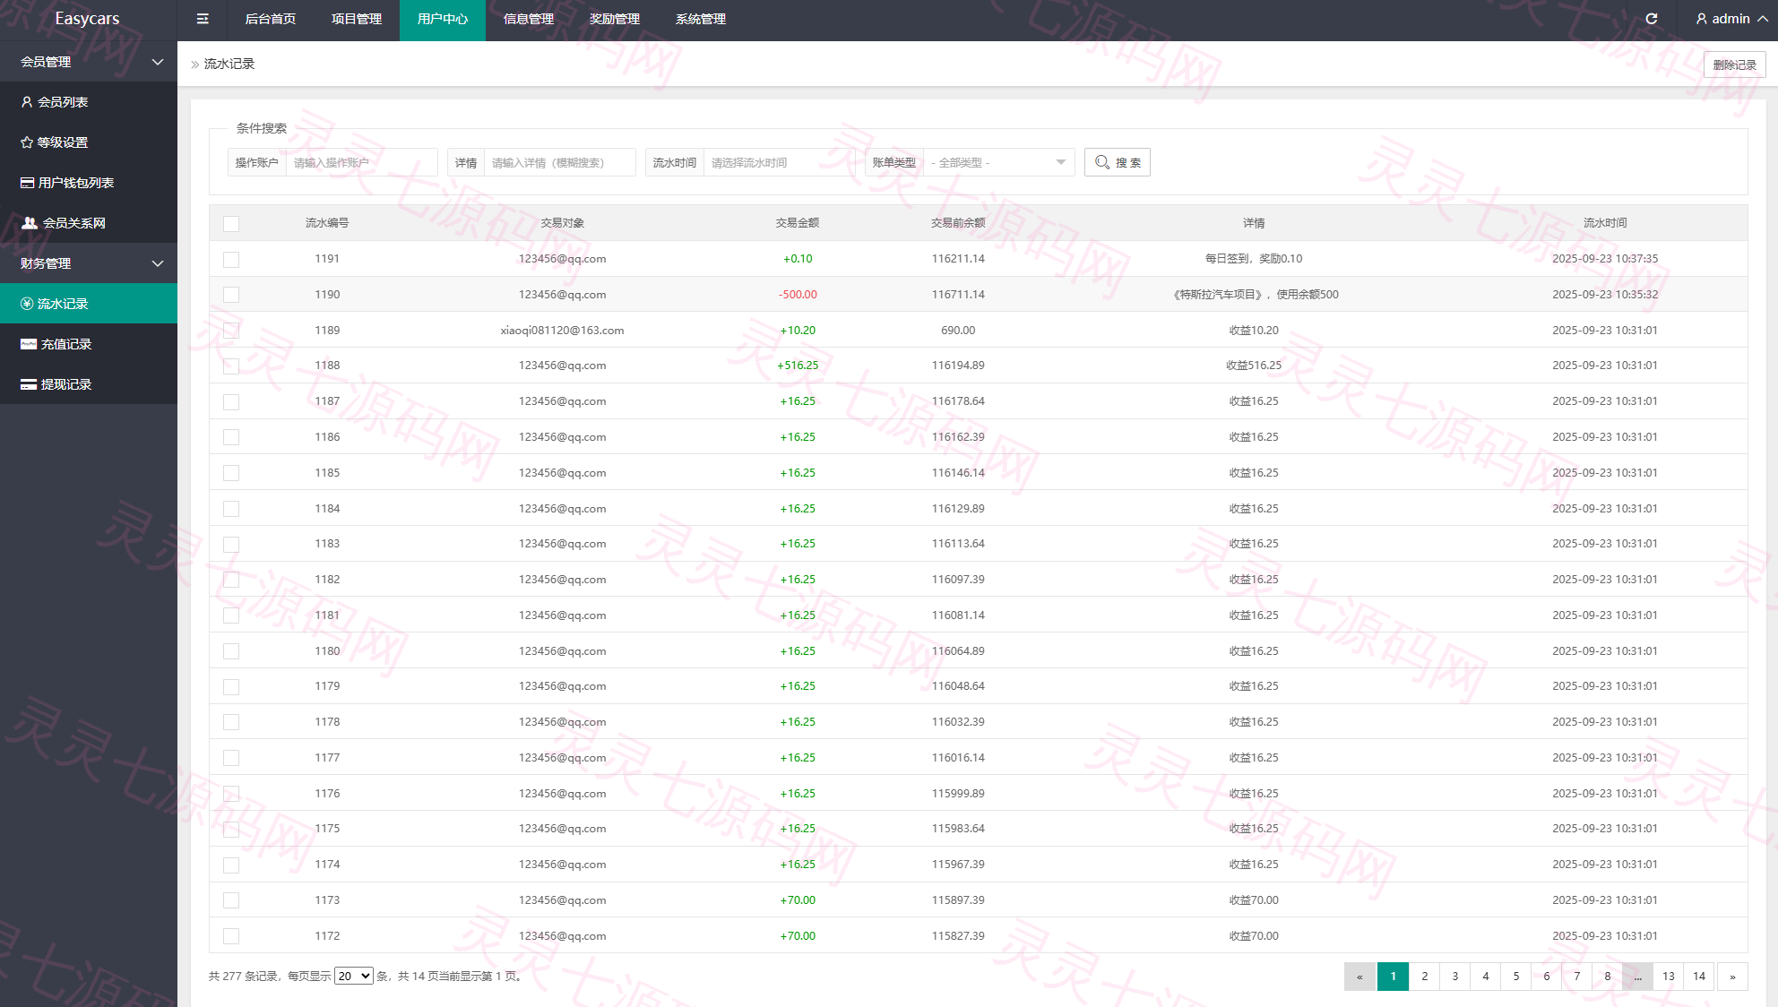The height and width of the screenshot is (1007, 1778).
Task: Check the box for record 1190
Action: click(231, 295)
